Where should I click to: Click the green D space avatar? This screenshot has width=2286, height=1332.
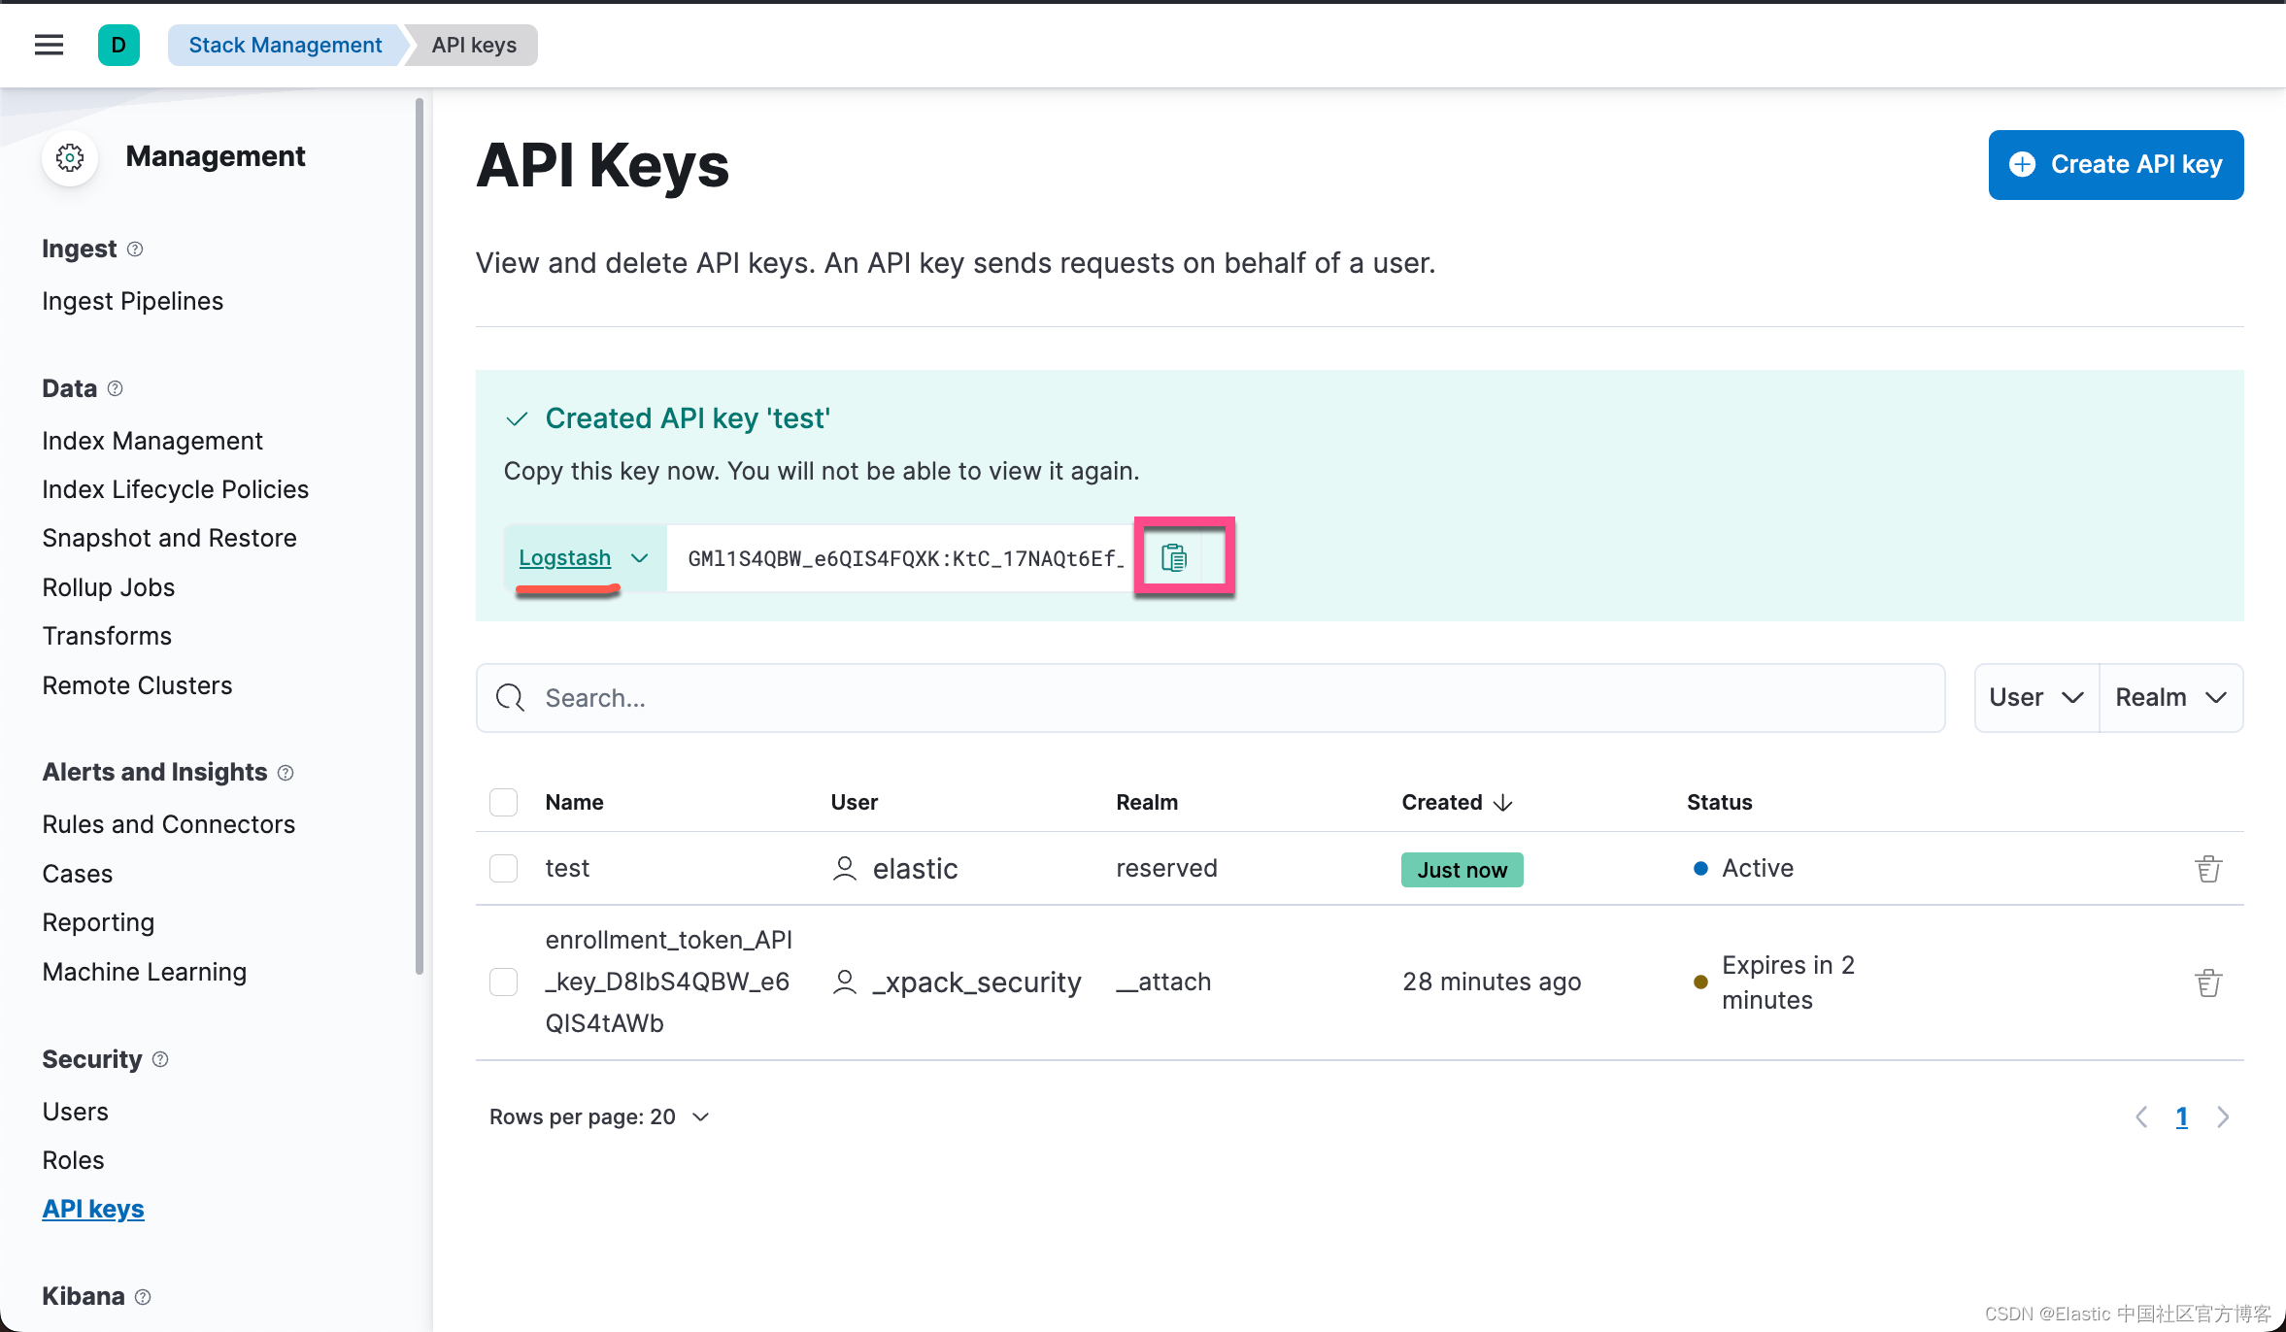[118, 45]
